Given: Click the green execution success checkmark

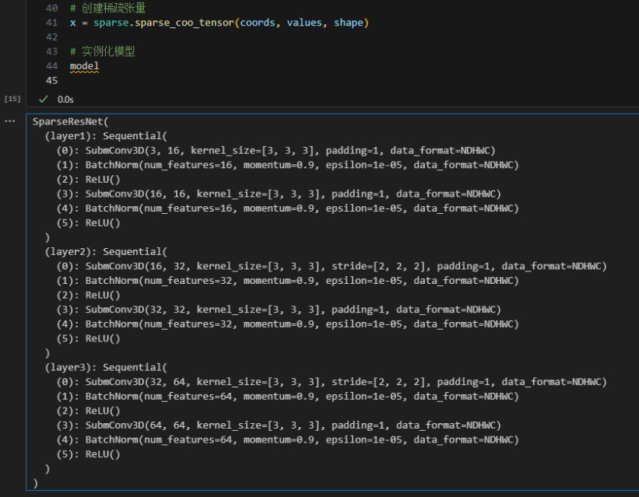Looking at the screenshot, I should 44,99.
